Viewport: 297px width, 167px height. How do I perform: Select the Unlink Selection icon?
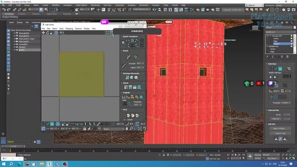pyautogui.click(x=19, y=9)
